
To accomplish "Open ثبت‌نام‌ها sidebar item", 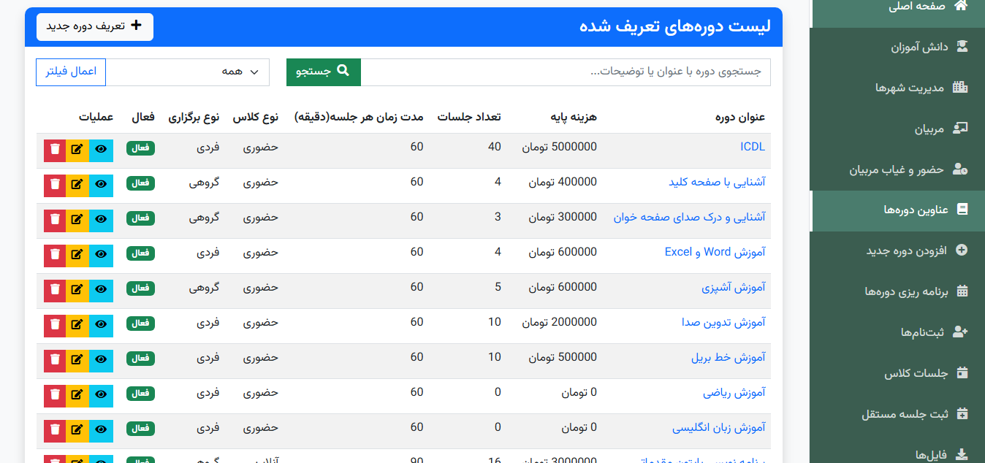I will click(897, 332).
